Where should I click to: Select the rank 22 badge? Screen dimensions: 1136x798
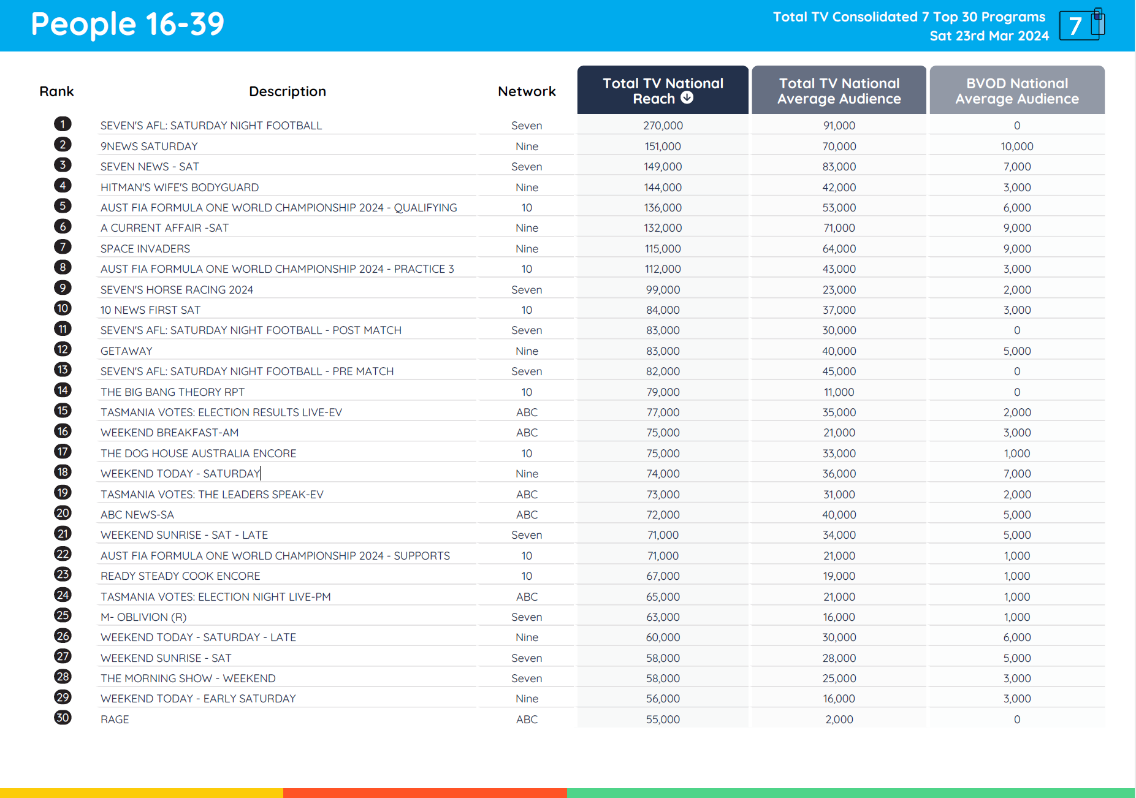tap(63, 554)
